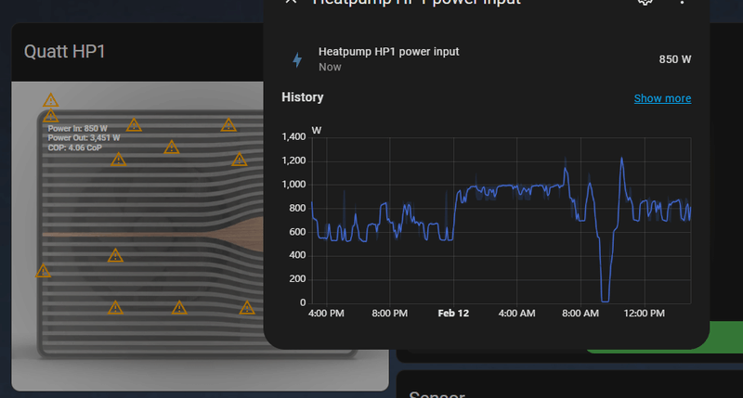
Task: Click the Heatpump HP1 power input entity name
Action: pyautogui.click(x=388, y=52)
